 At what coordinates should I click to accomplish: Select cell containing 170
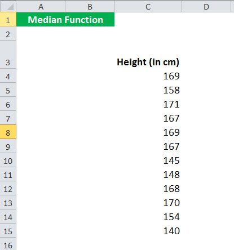point(148,202)
